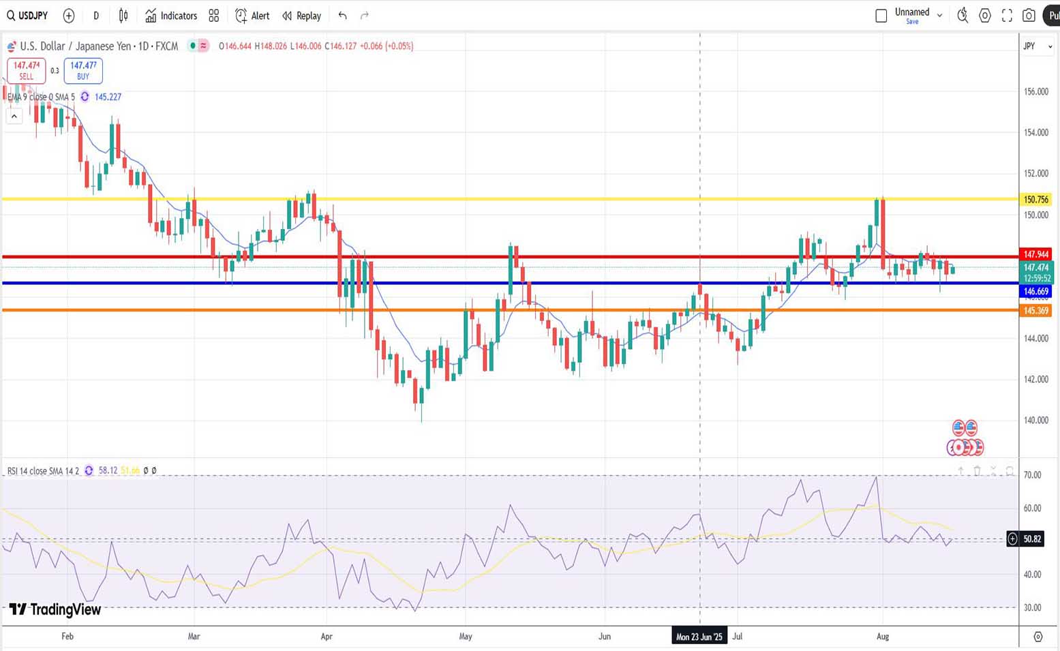The image size is (1060, 651).
Task: Open the D timeframe interval selector
Action: [x=96, y=16]
